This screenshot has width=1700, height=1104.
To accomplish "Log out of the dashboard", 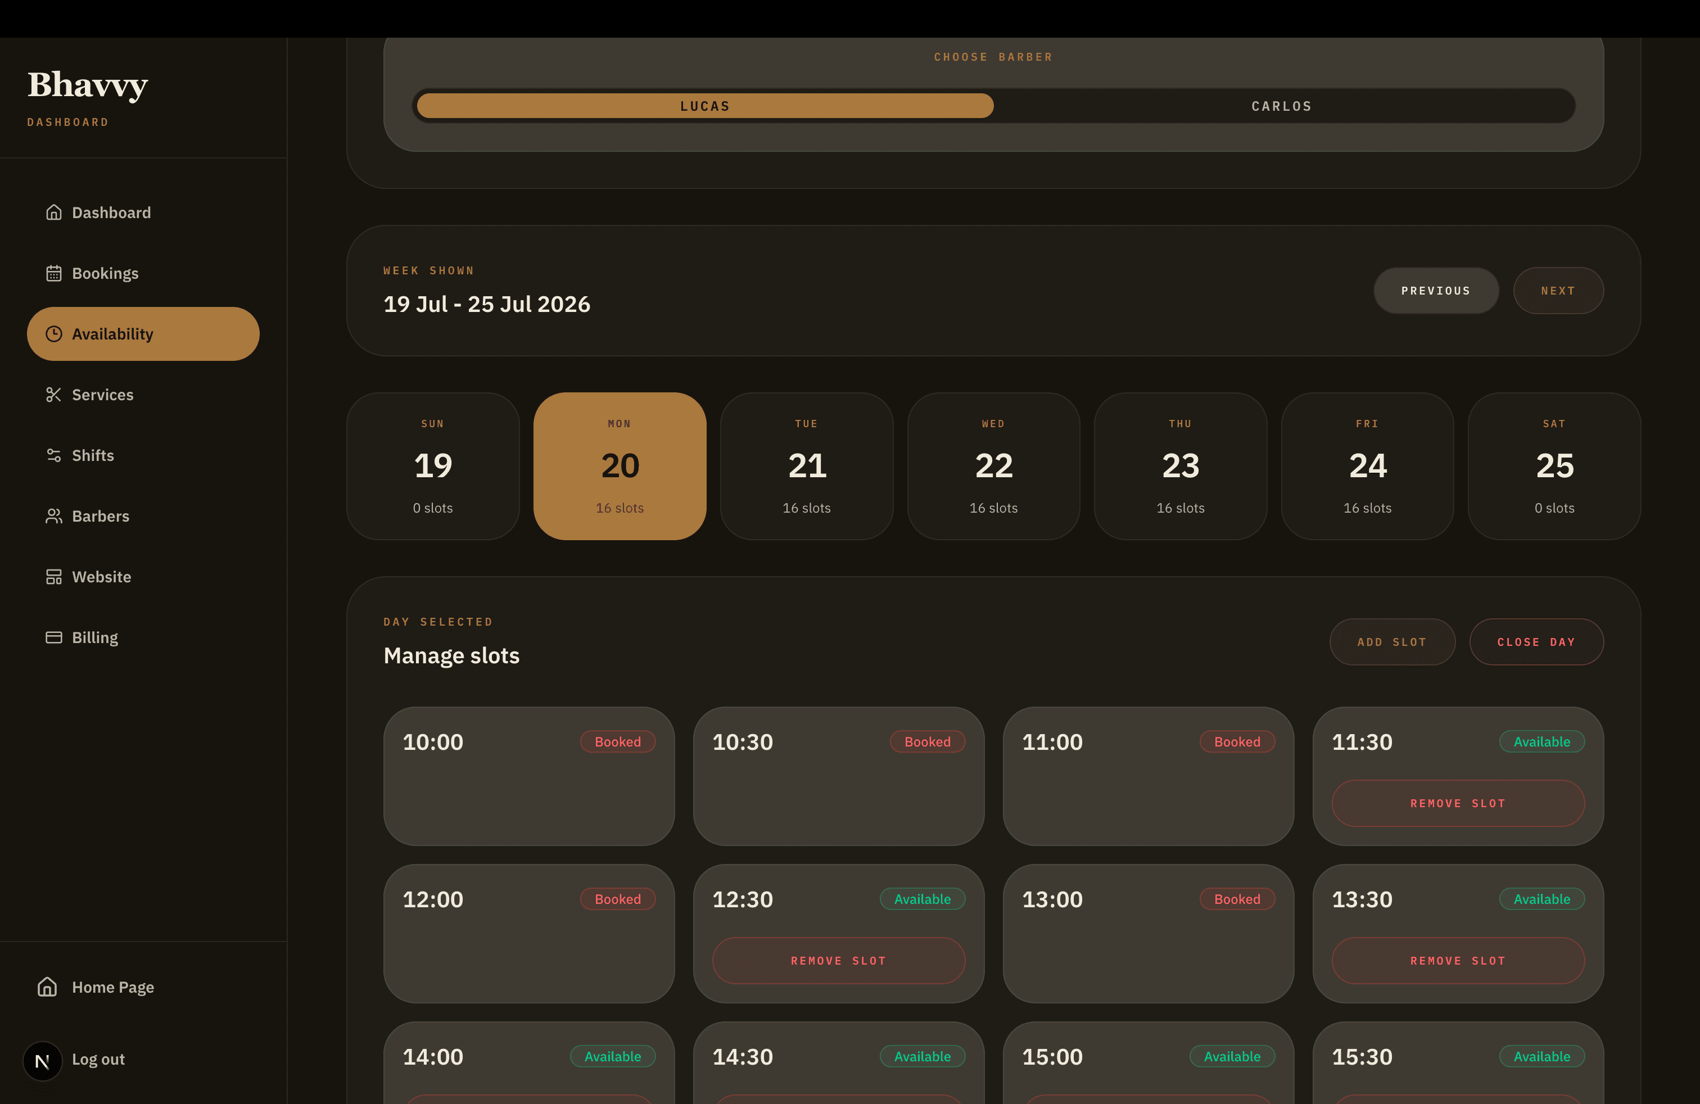I will (x=98, y=1060).
